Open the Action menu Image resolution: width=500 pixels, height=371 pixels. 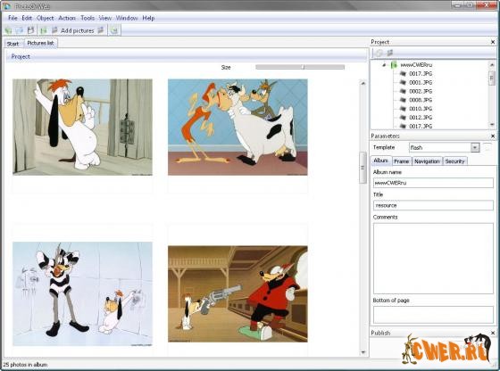point(67,18)
